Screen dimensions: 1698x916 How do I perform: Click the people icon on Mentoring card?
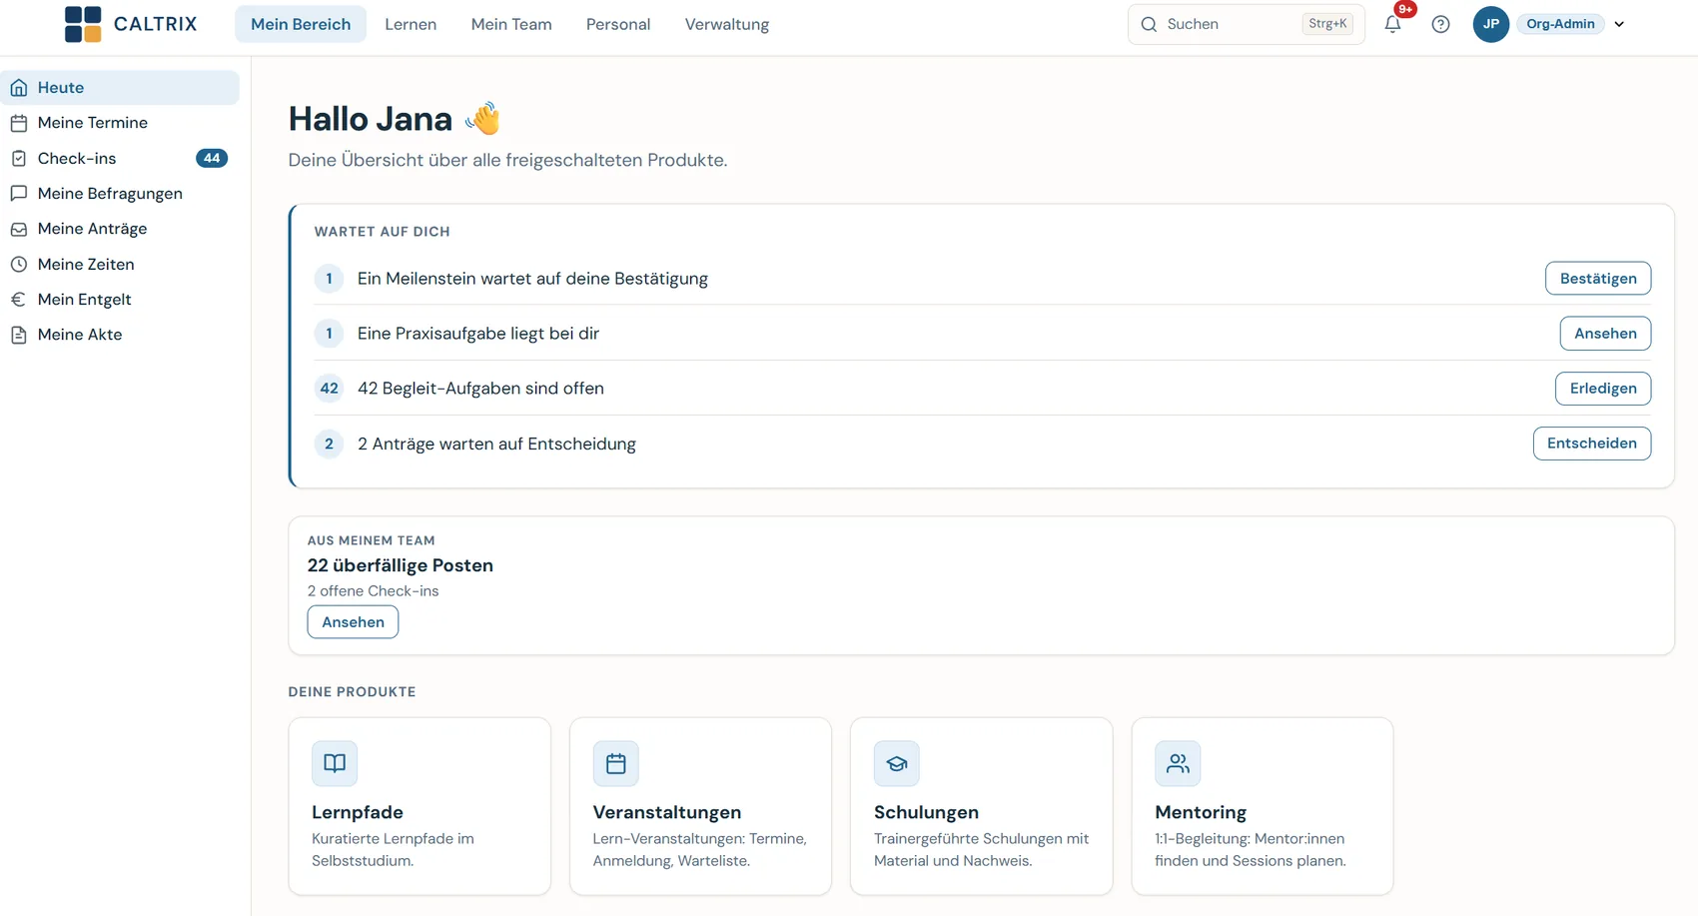[x=1178, y=763]
